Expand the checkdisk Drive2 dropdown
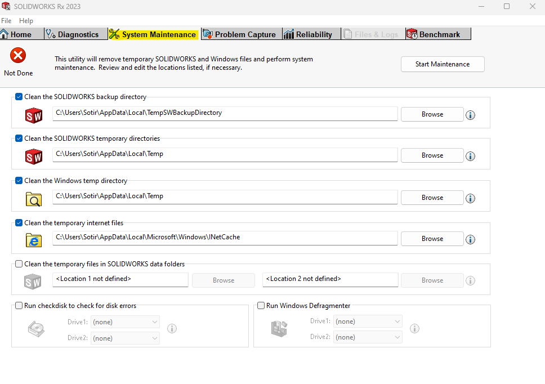Screen dimensions: 545x384 [126, 338]
